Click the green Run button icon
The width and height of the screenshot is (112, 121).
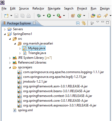pyautogui.click(x=49, y=16)
